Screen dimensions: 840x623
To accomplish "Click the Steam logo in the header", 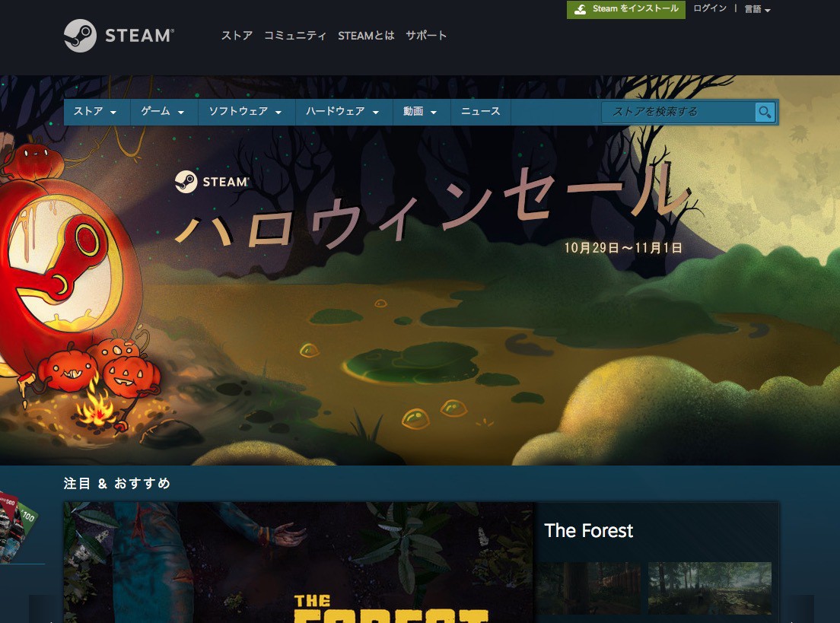I will (119, 35).
